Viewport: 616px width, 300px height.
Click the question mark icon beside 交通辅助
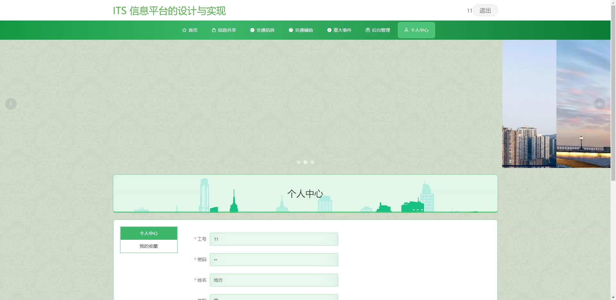click(x=291, y=30)
